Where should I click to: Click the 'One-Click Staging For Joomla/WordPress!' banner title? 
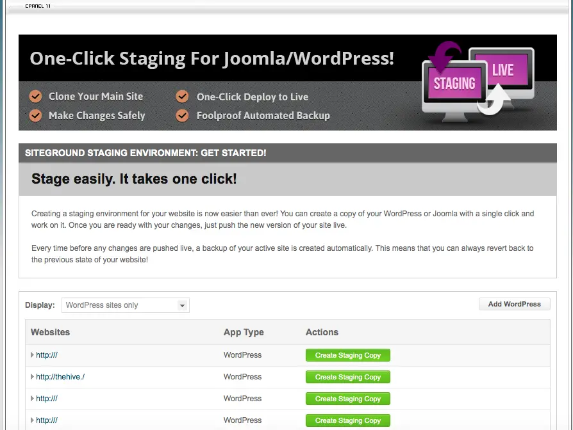212,58
